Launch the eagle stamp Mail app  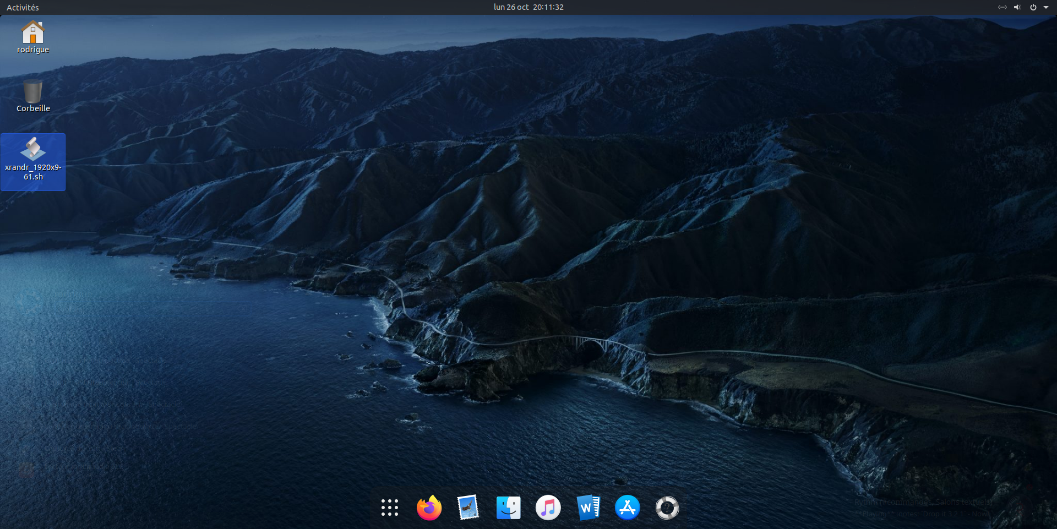point(468,508)
